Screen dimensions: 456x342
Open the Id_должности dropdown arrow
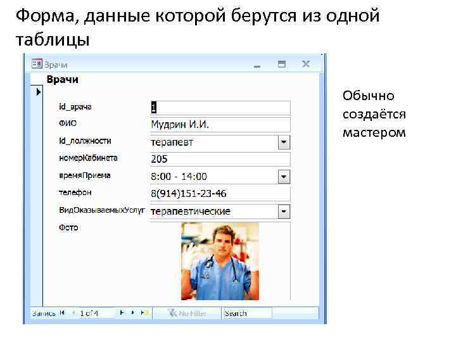[284, 142]
